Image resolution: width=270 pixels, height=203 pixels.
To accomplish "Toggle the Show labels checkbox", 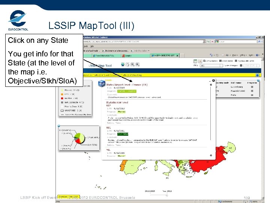I will click(204, 61).
